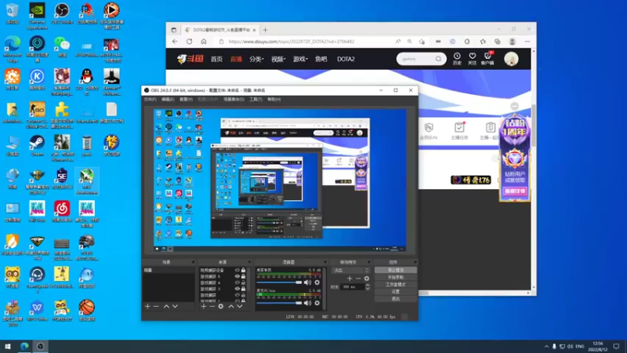This screenshot has width=627, height=353.
Task: Move scene down in OBS Scenes panel
Action: 175,307
